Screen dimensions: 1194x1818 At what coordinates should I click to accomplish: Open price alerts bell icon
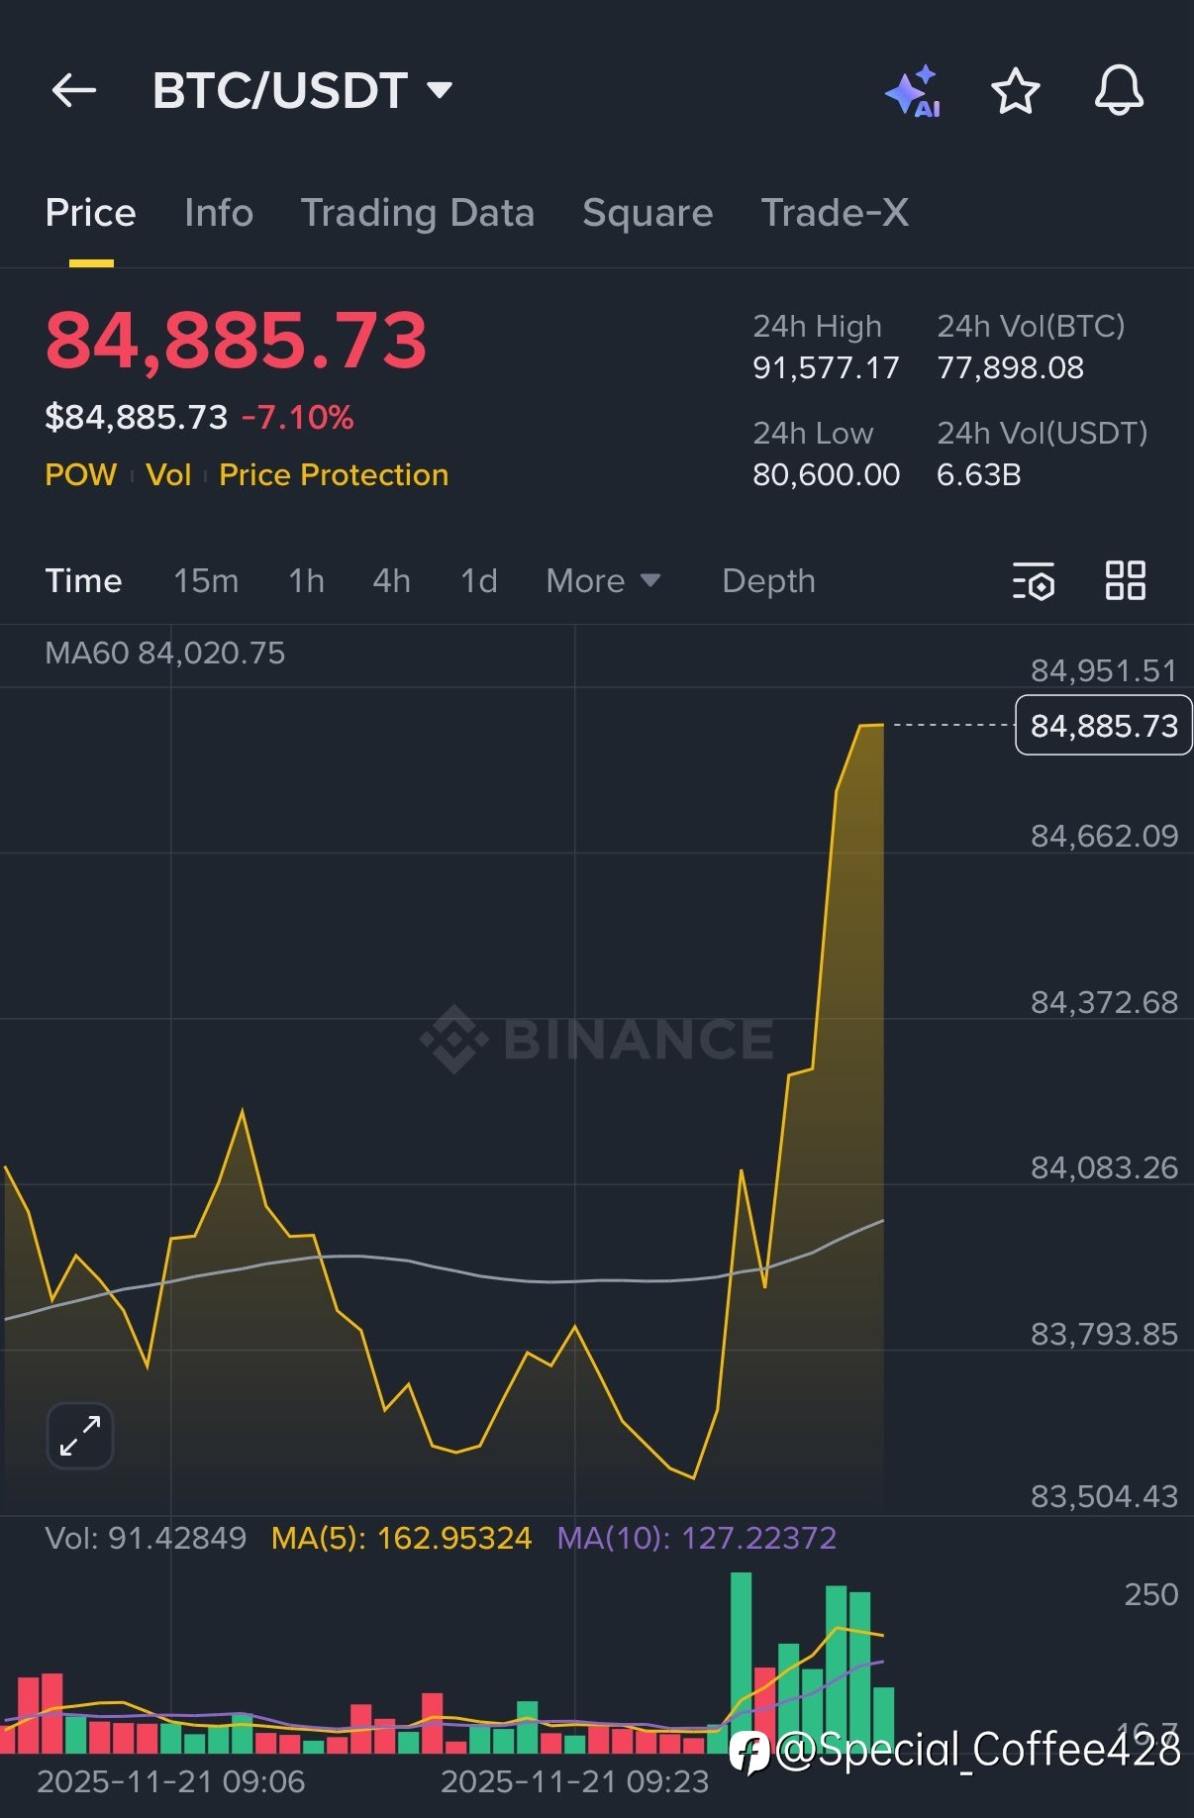click(1119, 91)
